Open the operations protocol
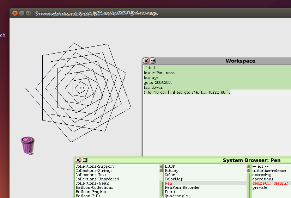 pos(262,179)
